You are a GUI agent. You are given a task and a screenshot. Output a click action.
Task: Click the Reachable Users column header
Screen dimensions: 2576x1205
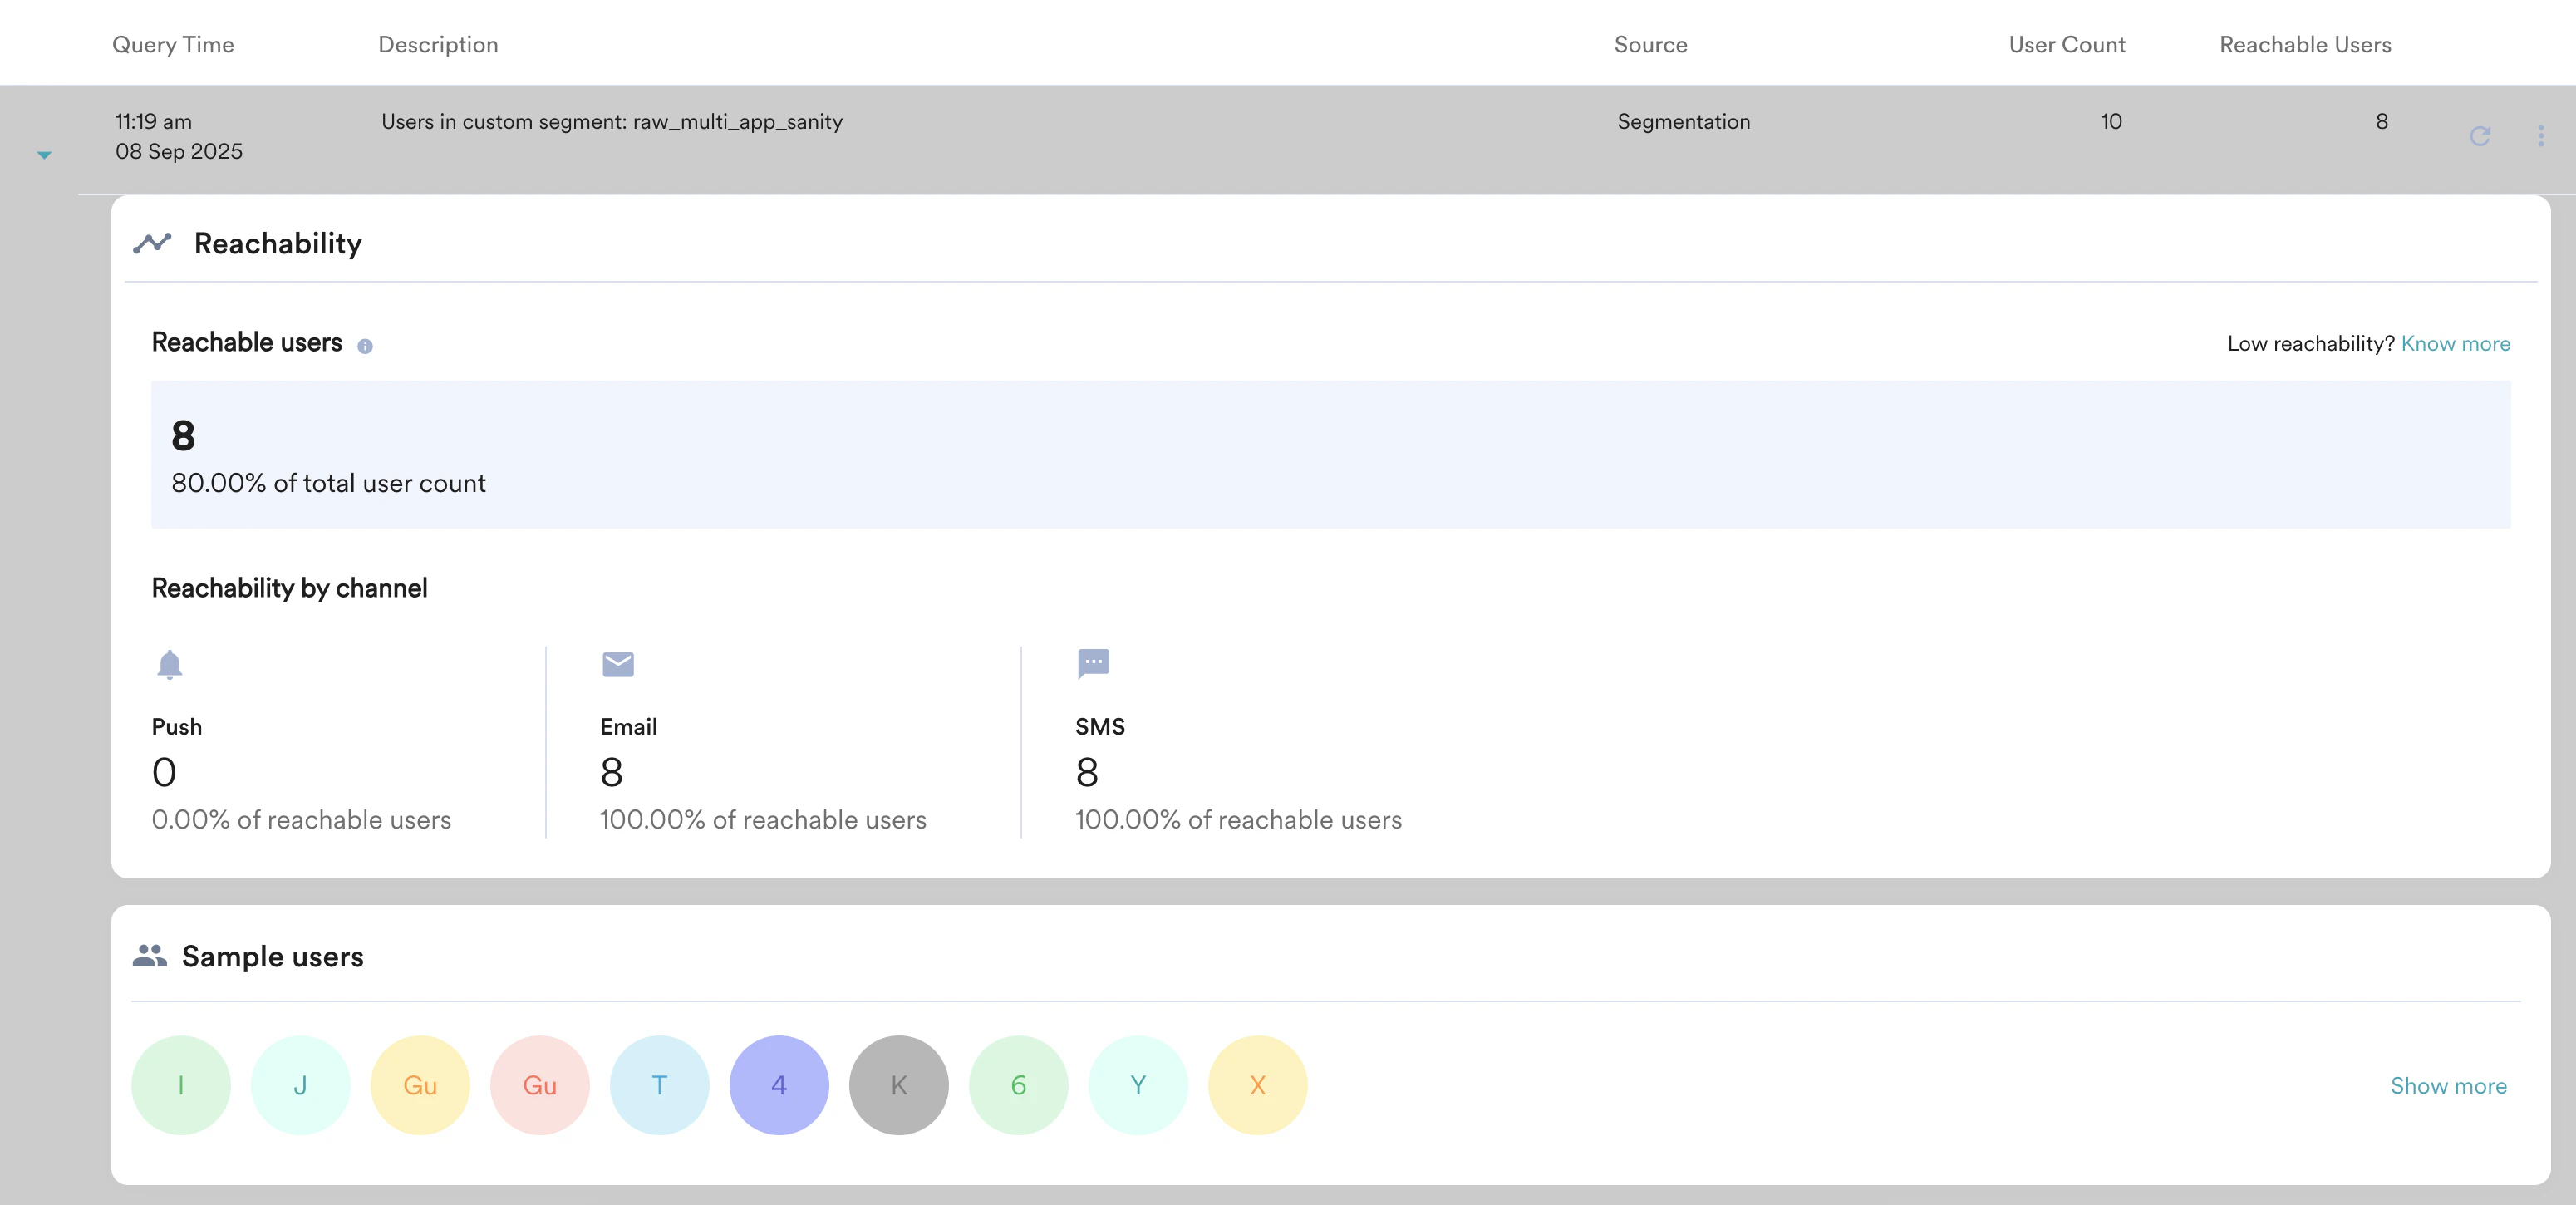pos(2305,45)
